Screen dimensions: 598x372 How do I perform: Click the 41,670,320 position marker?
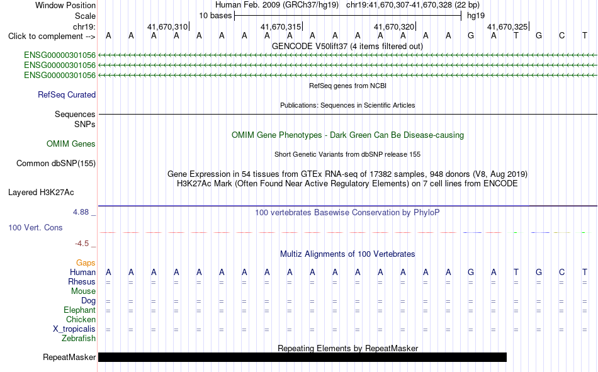click(x=394, y=26)
